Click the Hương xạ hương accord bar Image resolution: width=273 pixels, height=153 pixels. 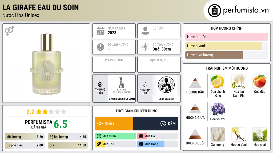[x=227, y=55]
